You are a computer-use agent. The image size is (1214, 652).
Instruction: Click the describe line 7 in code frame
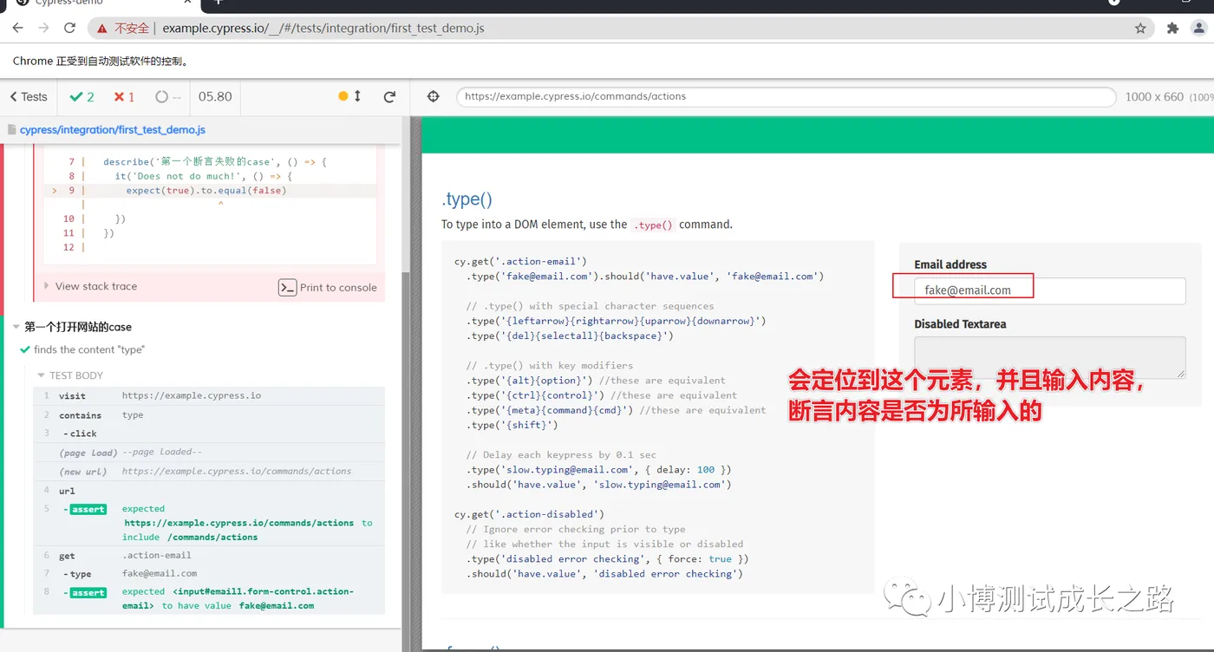(214, 161)
